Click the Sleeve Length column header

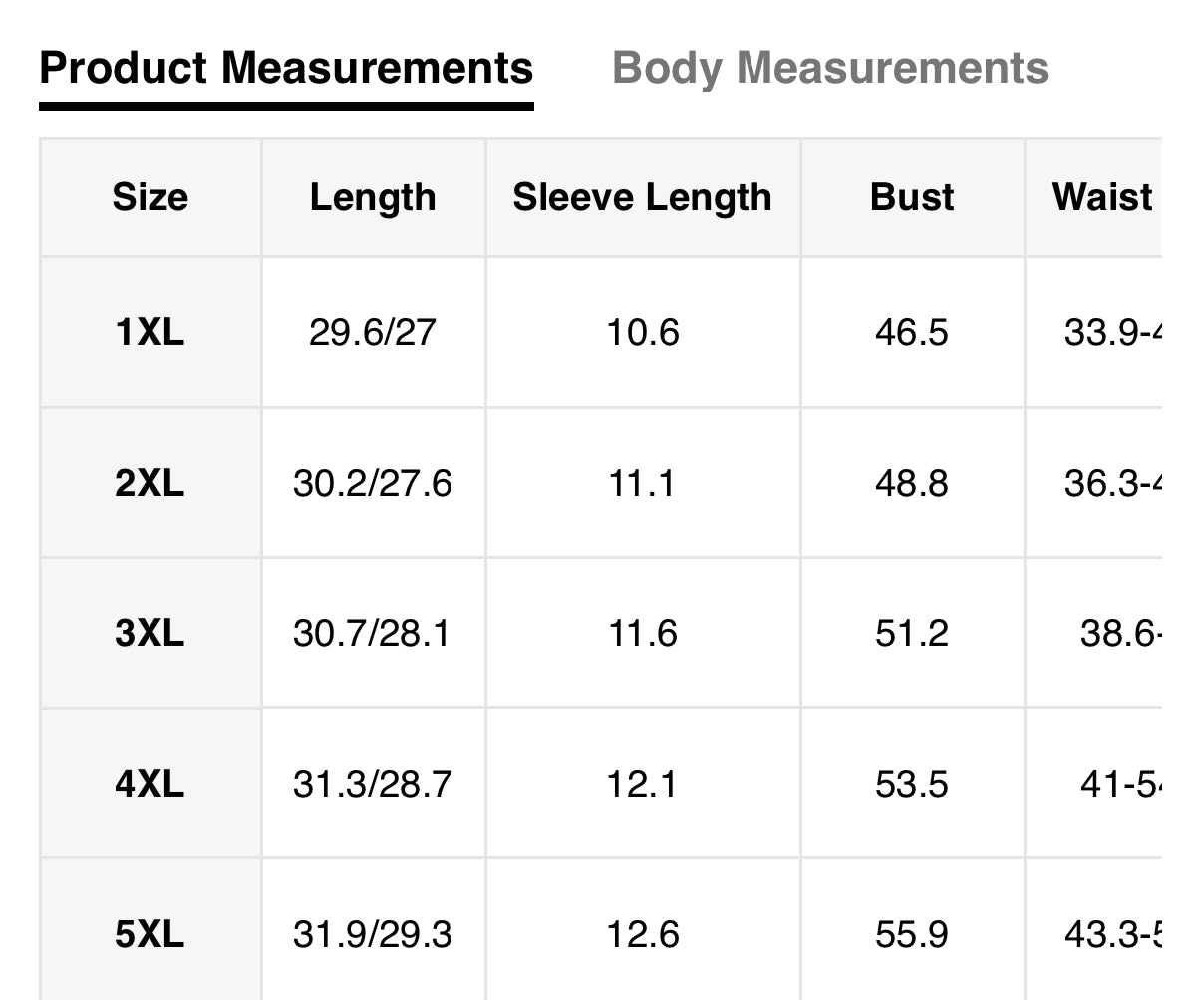tap(642, 197)
